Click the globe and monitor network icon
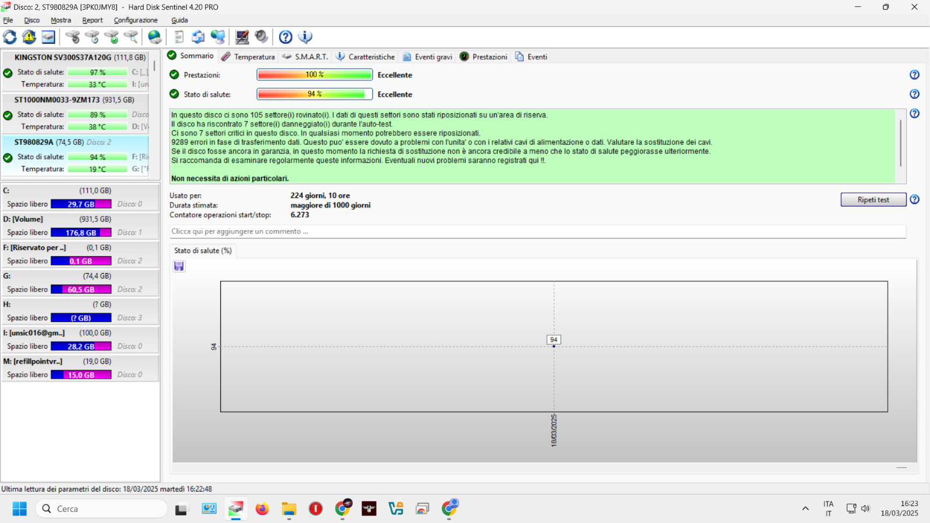 (218, 37)
